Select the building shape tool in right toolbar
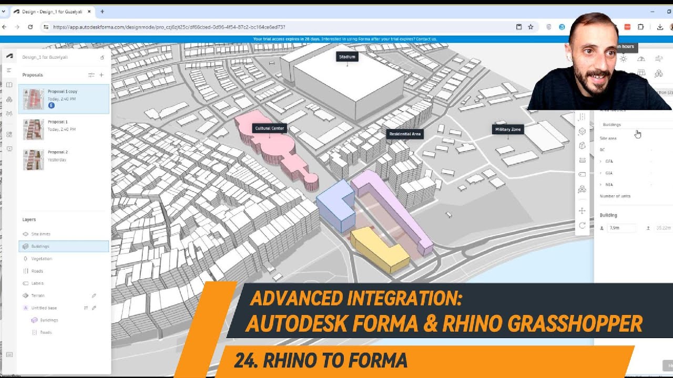The height and width of the screenshot is (378, 673). point(582,145)
